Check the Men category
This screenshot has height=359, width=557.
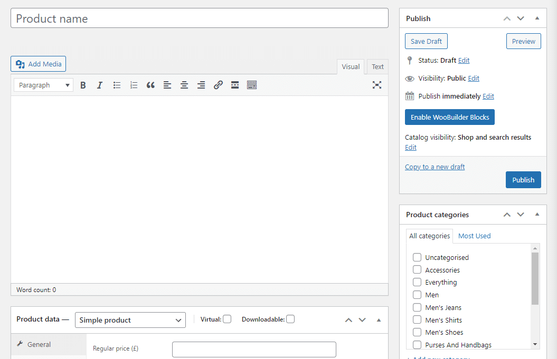[417, 295]
